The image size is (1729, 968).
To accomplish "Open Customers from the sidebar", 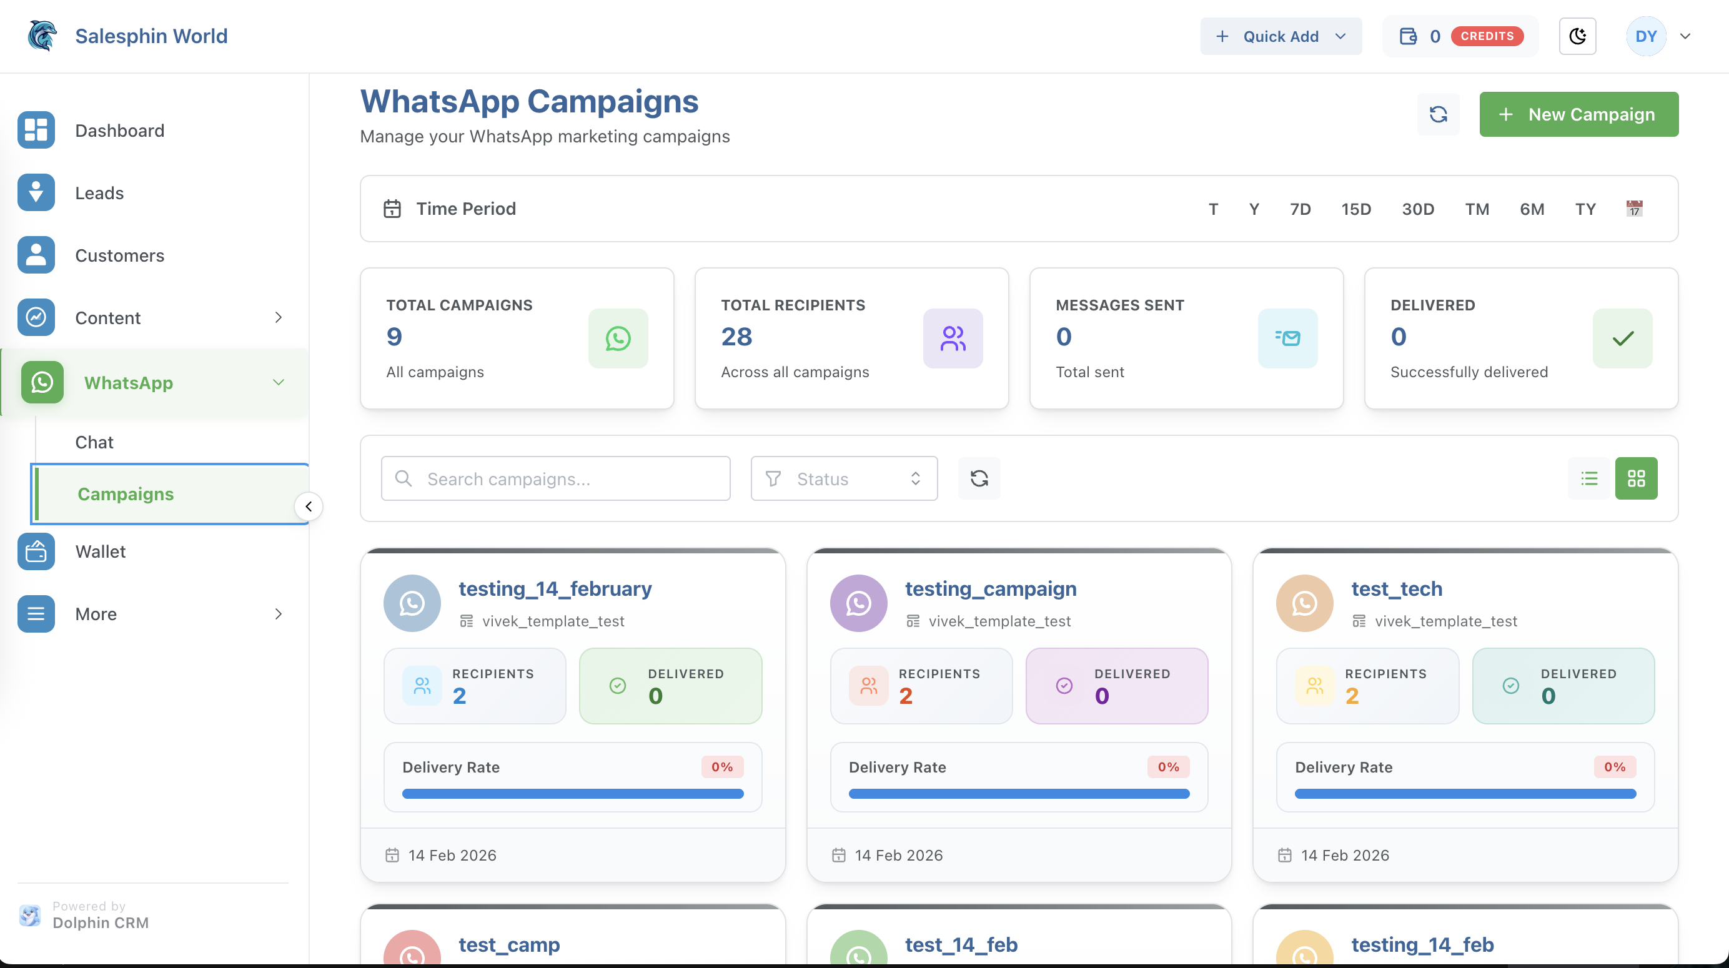I will (x=119, y=255).
